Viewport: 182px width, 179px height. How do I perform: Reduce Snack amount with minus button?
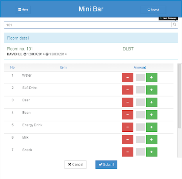point(127,152)
